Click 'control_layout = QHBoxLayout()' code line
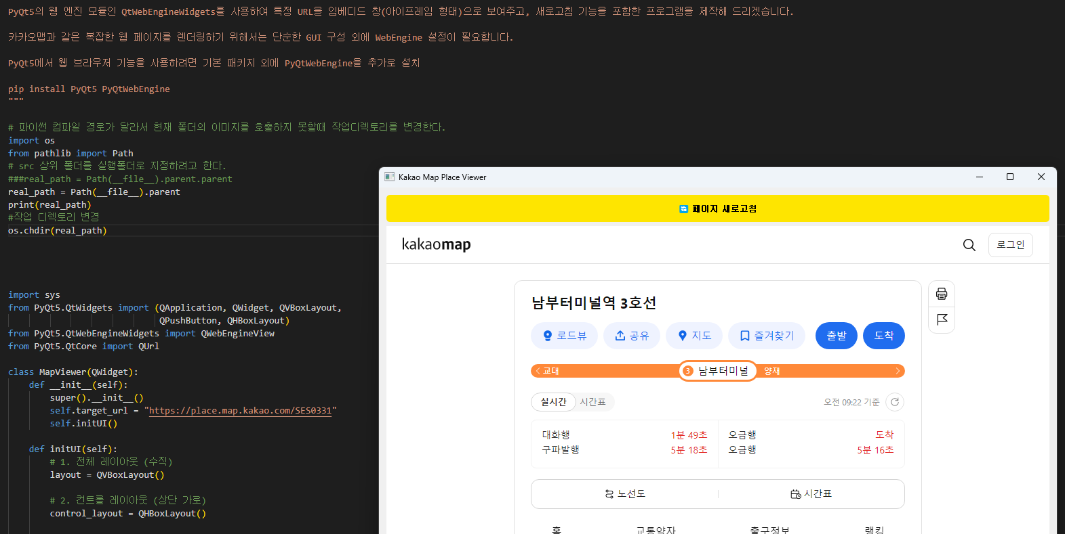Screen dimensions: 1065x534 pyautogui.click(x=128, y=514)
